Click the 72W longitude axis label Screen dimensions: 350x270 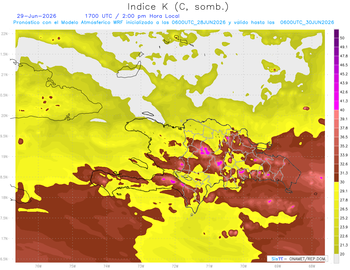175,266
